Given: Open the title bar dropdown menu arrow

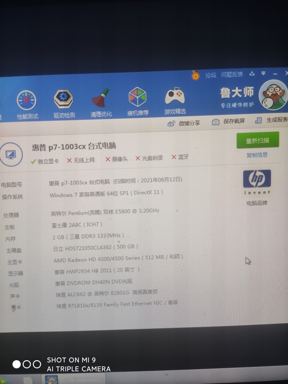Looking at the screenshot, I should coord(263,73).
